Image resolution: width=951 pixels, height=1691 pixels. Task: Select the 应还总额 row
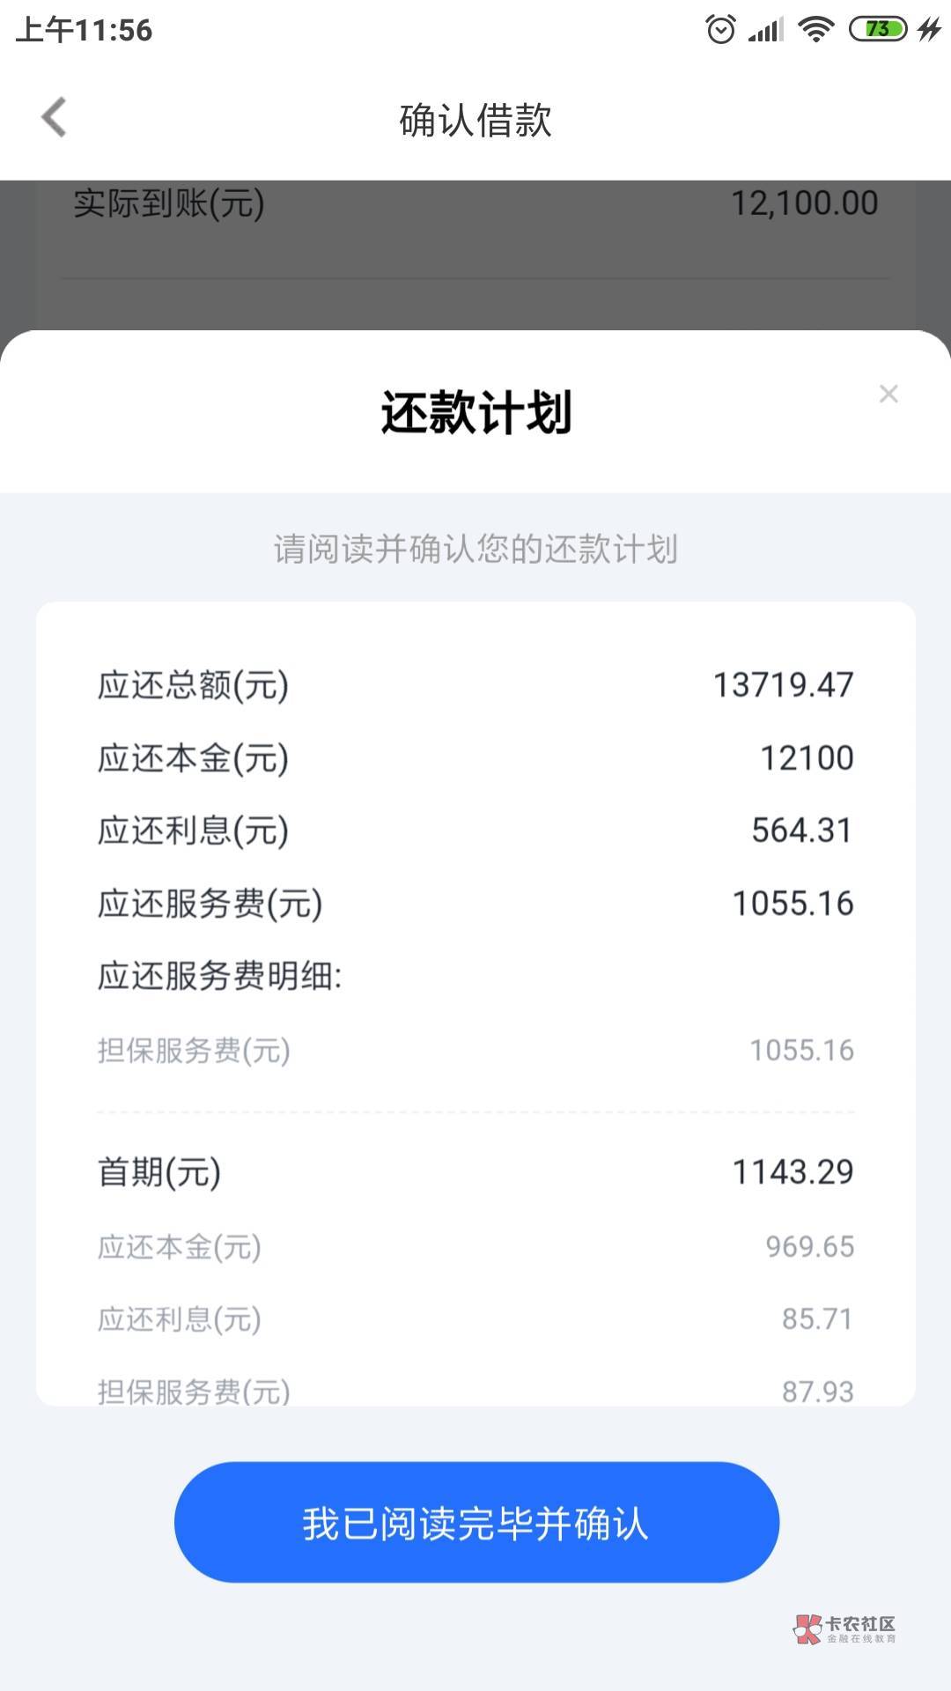point(475,685)
